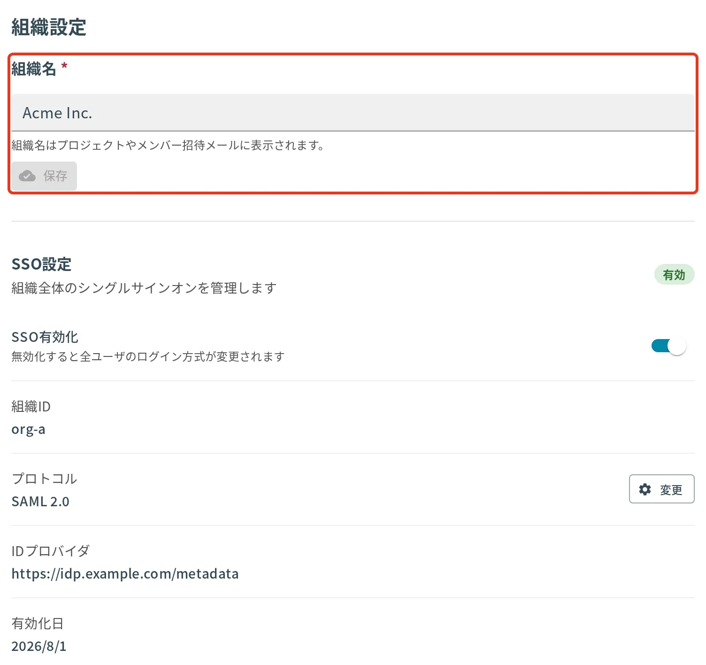Select the 2026/8/1 activation date
This screenshot has width=706, height=665.
[39, 646]
